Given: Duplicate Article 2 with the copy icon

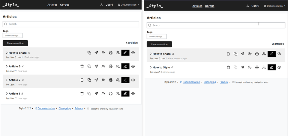Looking at the screenshot, I should click(x=89, y=80).
